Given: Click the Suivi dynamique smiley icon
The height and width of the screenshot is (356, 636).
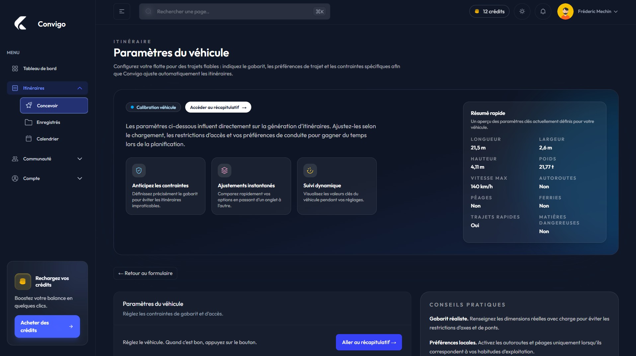Looking at the screenshot, I should (310, 171).
